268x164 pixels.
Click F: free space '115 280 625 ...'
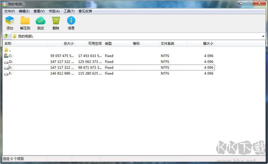[90, 73]
